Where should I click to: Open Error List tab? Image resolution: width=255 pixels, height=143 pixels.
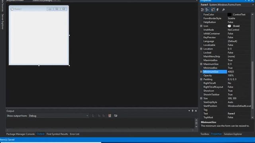75,134
